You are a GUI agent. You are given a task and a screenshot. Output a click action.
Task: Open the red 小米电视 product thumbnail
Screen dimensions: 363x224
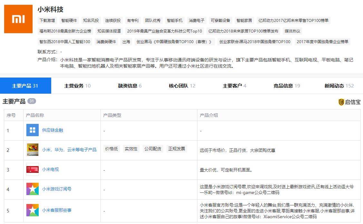click(x=33, y=169)
